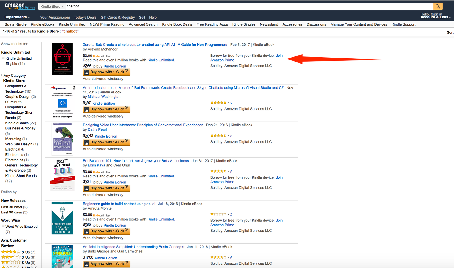Buy Beginner's guide chatbot book with 1-Click
454x268 pixels.
tap(106, 231)
